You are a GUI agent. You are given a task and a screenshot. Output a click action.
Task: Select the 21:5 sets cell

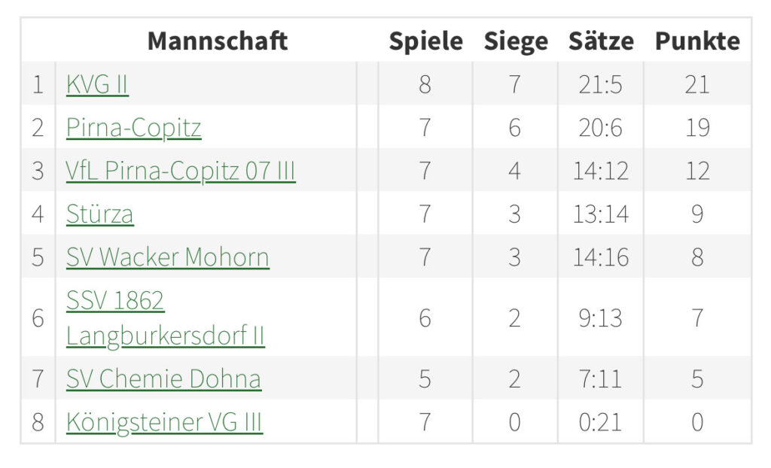(601, 84)
